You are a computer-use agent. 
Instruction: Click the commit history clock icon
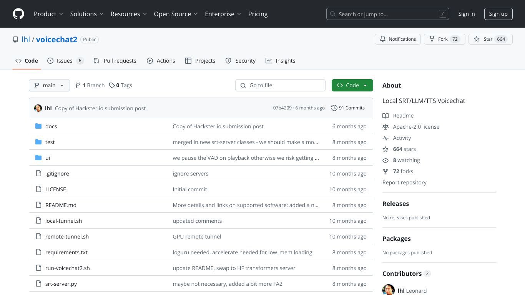click(x=334, y=108)
